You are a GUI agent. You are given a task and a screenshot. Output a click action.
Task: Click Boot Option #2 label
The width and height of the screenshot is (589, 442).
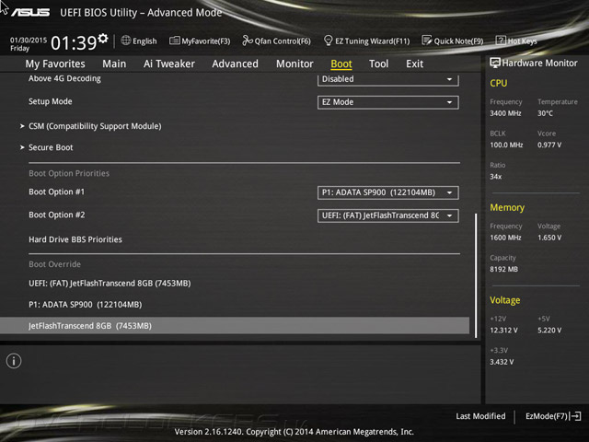(57, 215)
